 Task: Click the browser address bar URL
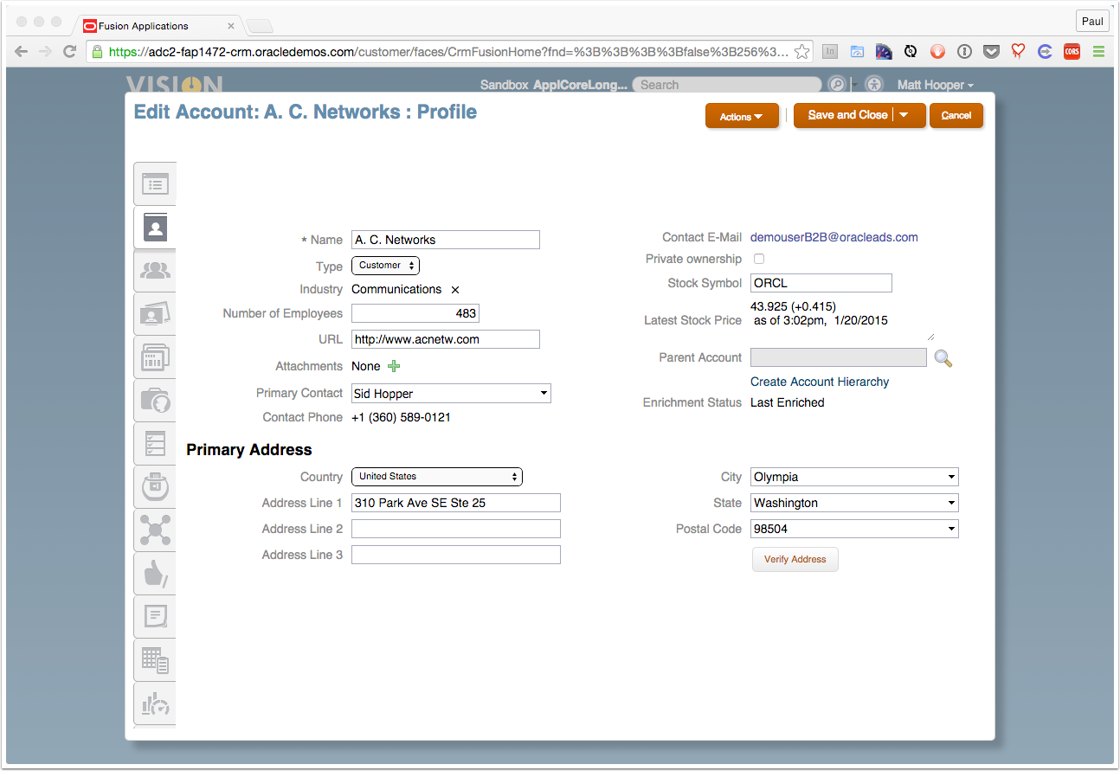click(449, 52)
